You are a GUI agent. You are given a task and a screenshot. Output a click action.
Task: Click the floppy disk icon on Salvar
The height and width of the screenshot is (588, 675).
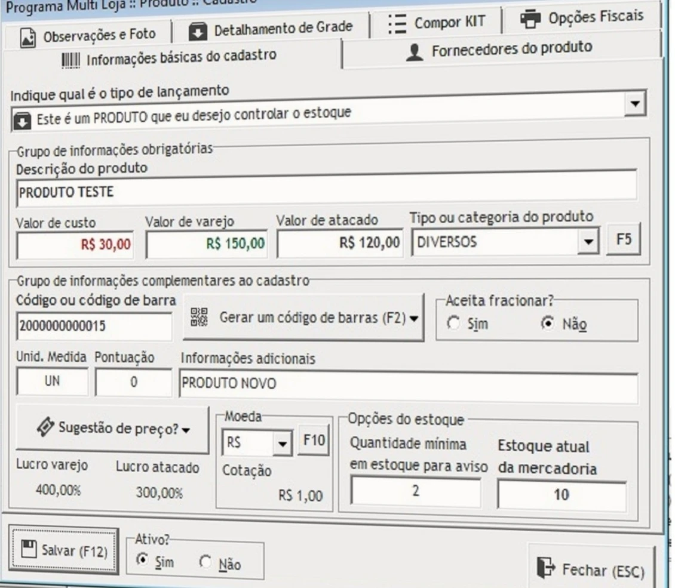(29, 549)
